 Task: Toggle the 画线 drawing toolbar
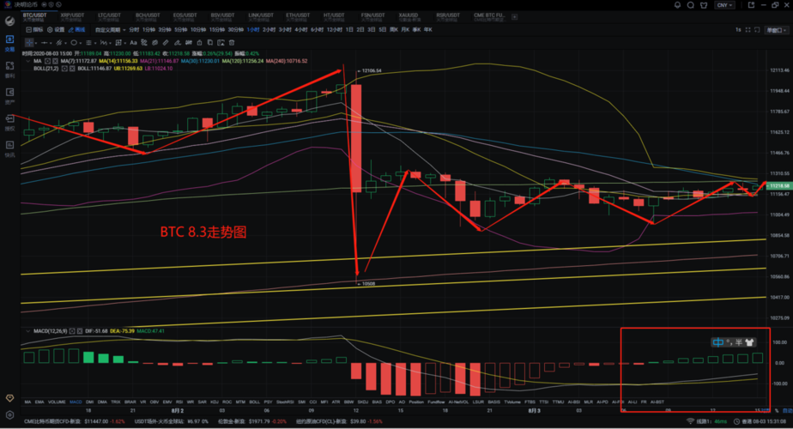click(x=81, y=29)
